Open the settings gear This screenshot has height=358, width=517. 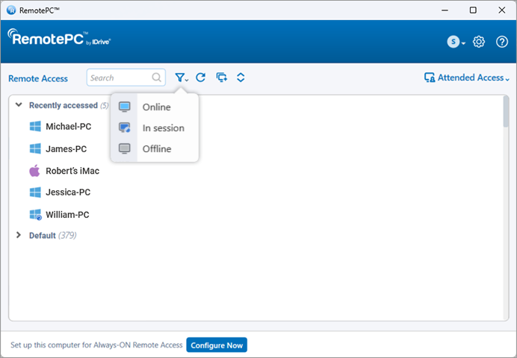(479, 42)
